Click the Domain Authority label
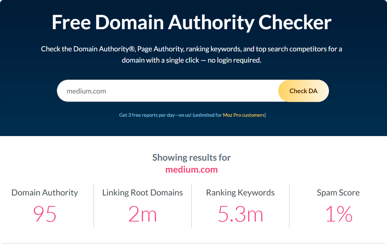 [45, 193]
